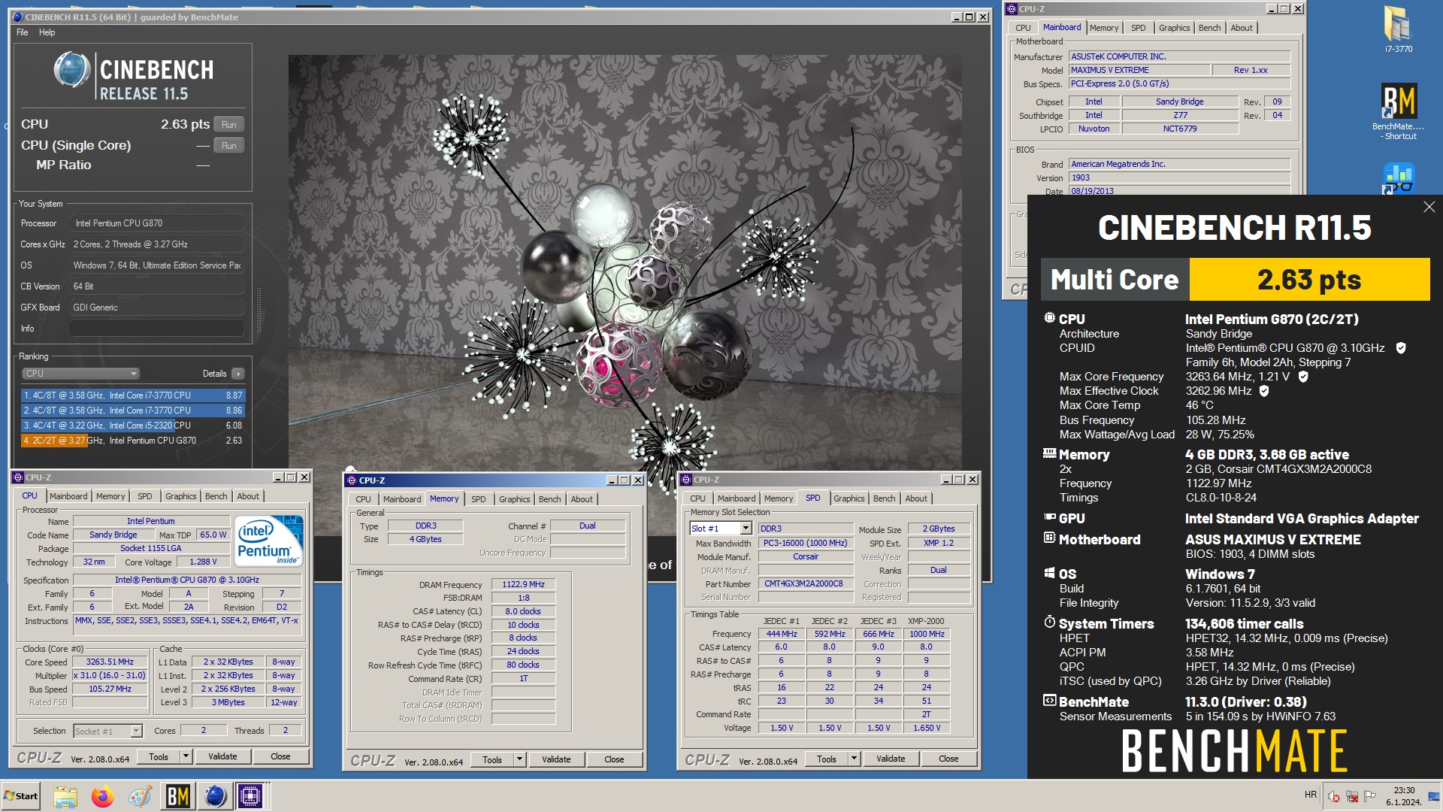
Task: Select CPU tab in the CPU-Z Memory window
Action: [x=363, y=499]
